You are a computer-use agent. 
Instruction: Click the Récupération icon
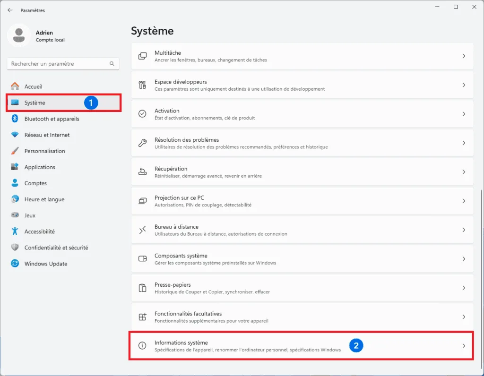142,172
